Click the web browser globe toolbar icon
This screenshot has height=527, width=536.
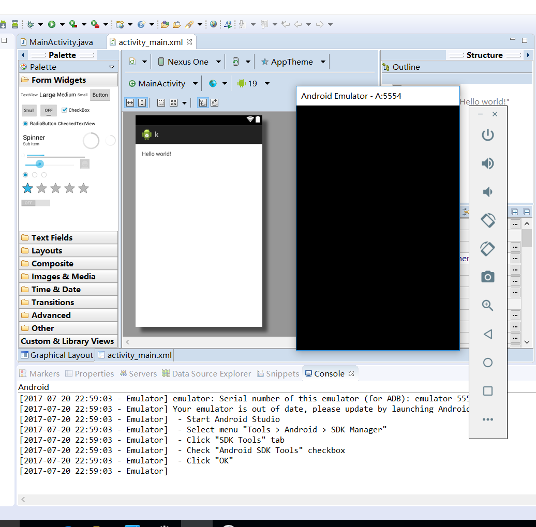213,24
